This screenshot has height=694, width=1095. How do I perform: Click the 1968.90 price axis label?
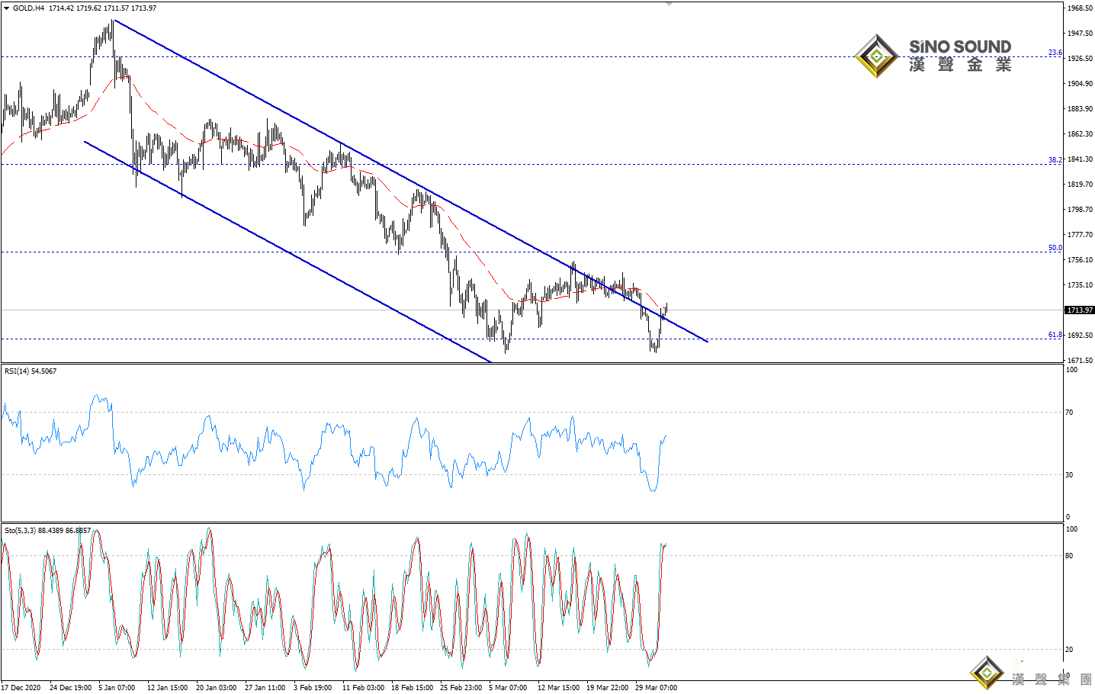click(1079, 8)
